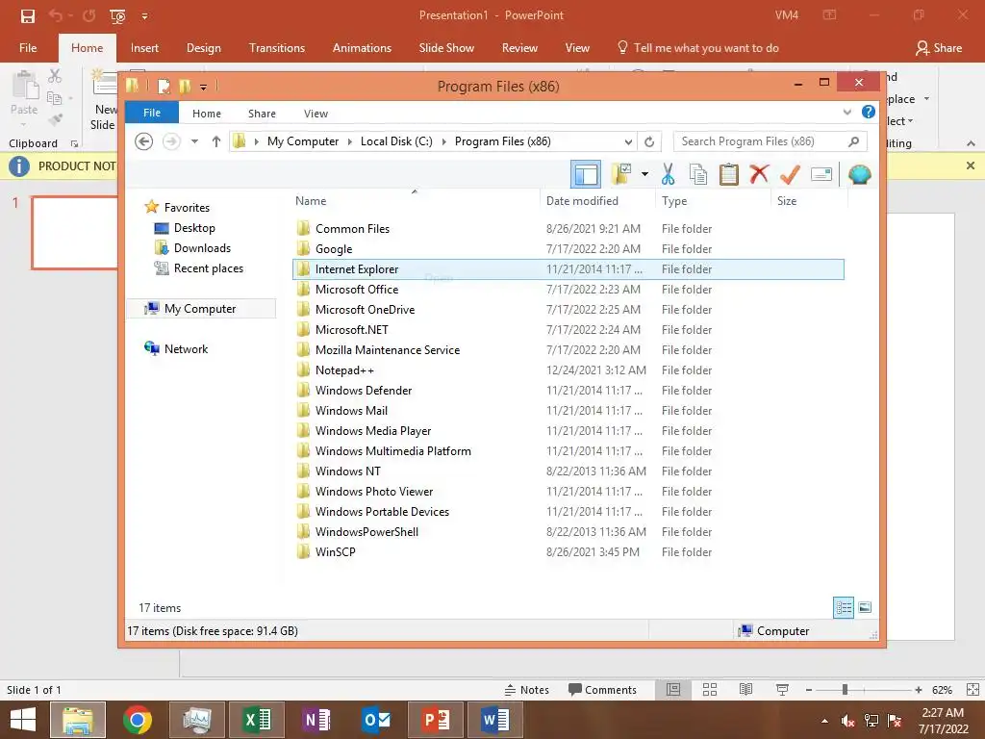Refresh the Program Files (x86) folder
985x739 pixels.
pos(649,141)
